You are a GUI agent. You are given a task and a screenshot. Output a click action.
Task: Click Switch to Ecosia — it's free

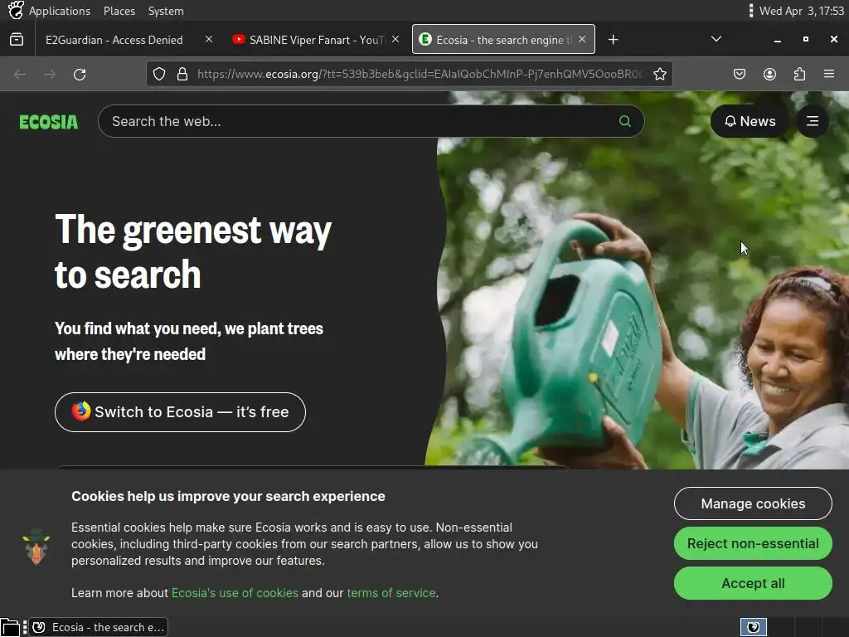tap(180, 412)
